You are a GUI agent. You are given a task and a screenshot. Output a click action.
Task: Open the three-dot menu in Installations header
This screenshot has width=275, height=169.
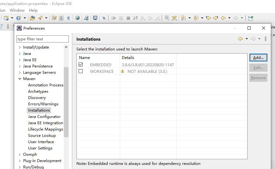pyautogui.click(x=266, y=39)
